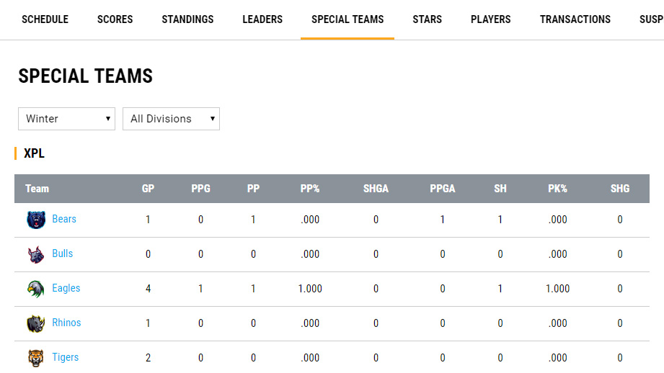Follow the Rhinos team name link
Viewport: 664px width, 373px height.
[x=66, y=323]
